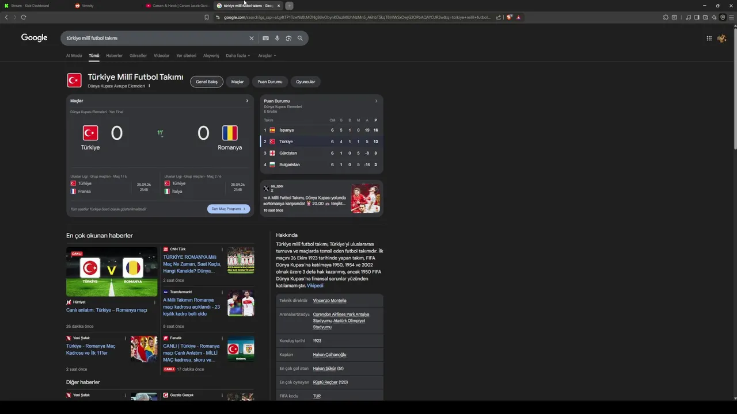Click the search input field
Viewport: 737px width, 414px height.
(x=155, y=38)
